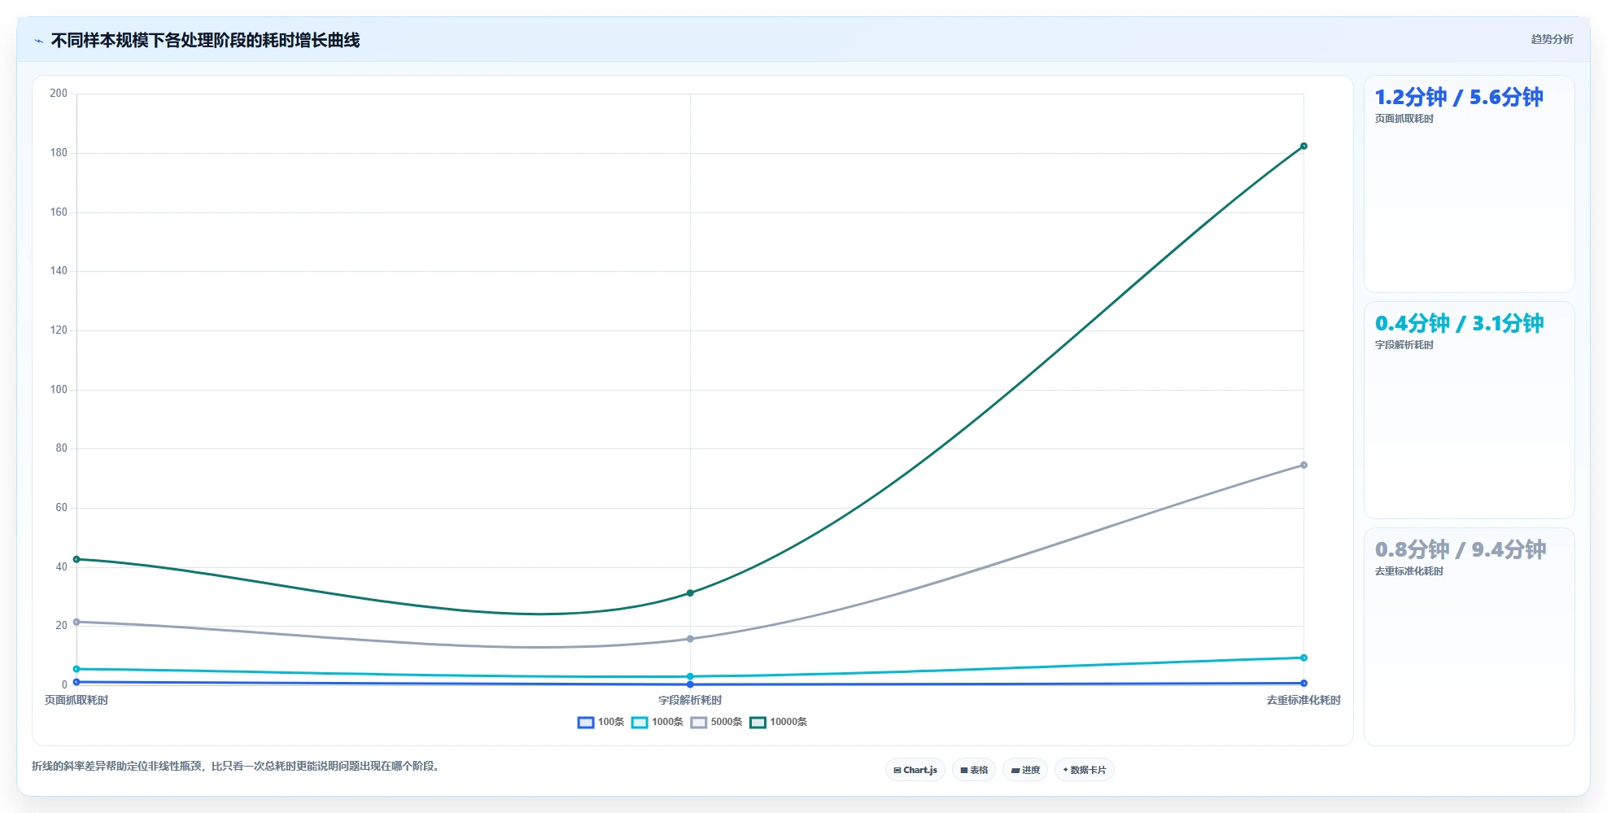Click the 表格 tag button
1607x813 pixels.
pos(974,770)
